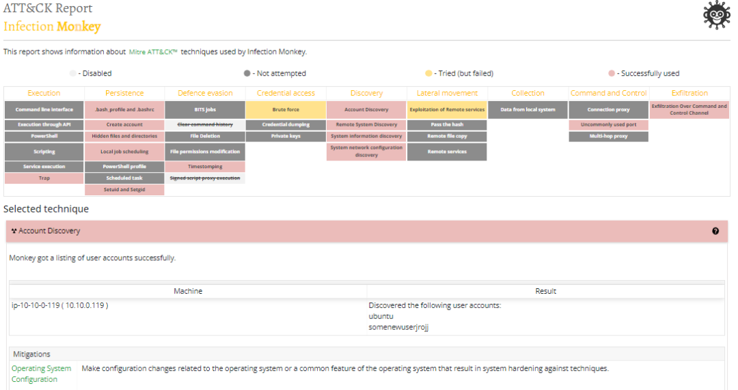This screenshot has height=390, width=738.
Task: Select the Remote services technique
Action: [x=447, y=152]
